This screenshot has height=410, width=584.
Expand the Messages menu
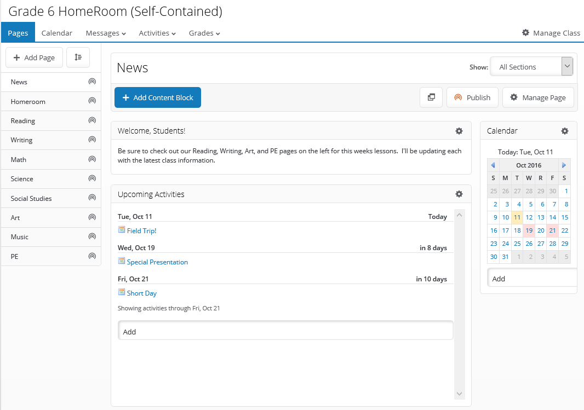coord(106,33)
